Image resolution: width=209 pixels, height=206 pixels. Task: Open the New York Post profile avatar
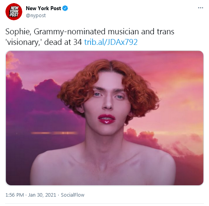pyautogui.click(x=14, y=12)
